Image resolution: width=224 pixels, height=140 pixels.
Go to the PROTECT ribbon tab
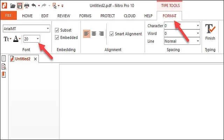click(x=107, y=16)
